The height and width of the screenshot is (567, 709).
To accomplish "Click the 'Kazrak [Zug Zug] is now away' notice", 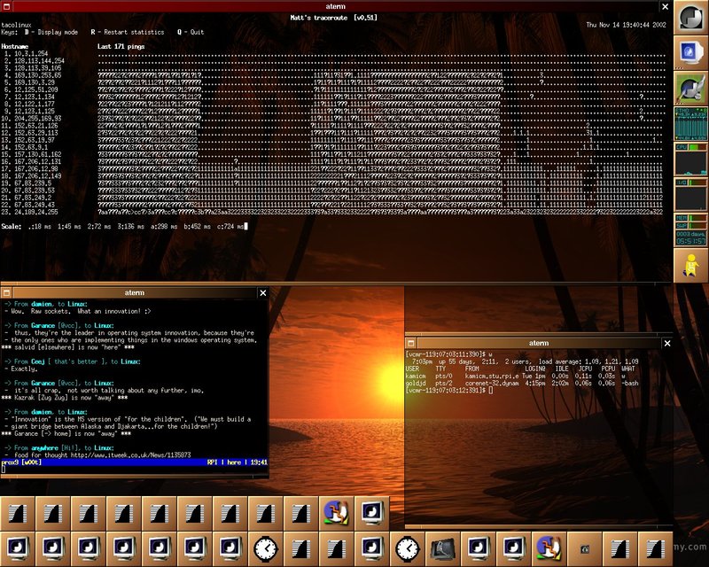I will pos(65,398).
